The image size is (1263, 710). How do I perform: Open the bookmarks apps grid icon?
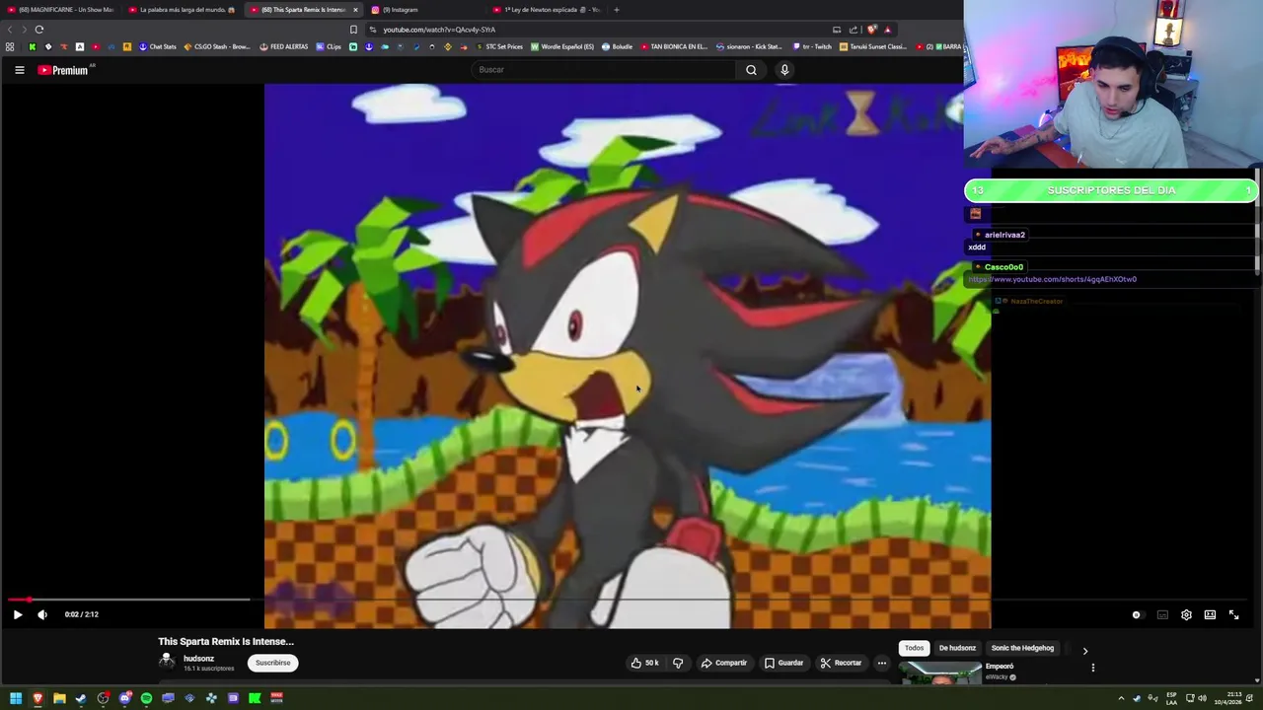click(x=10, y=46)
